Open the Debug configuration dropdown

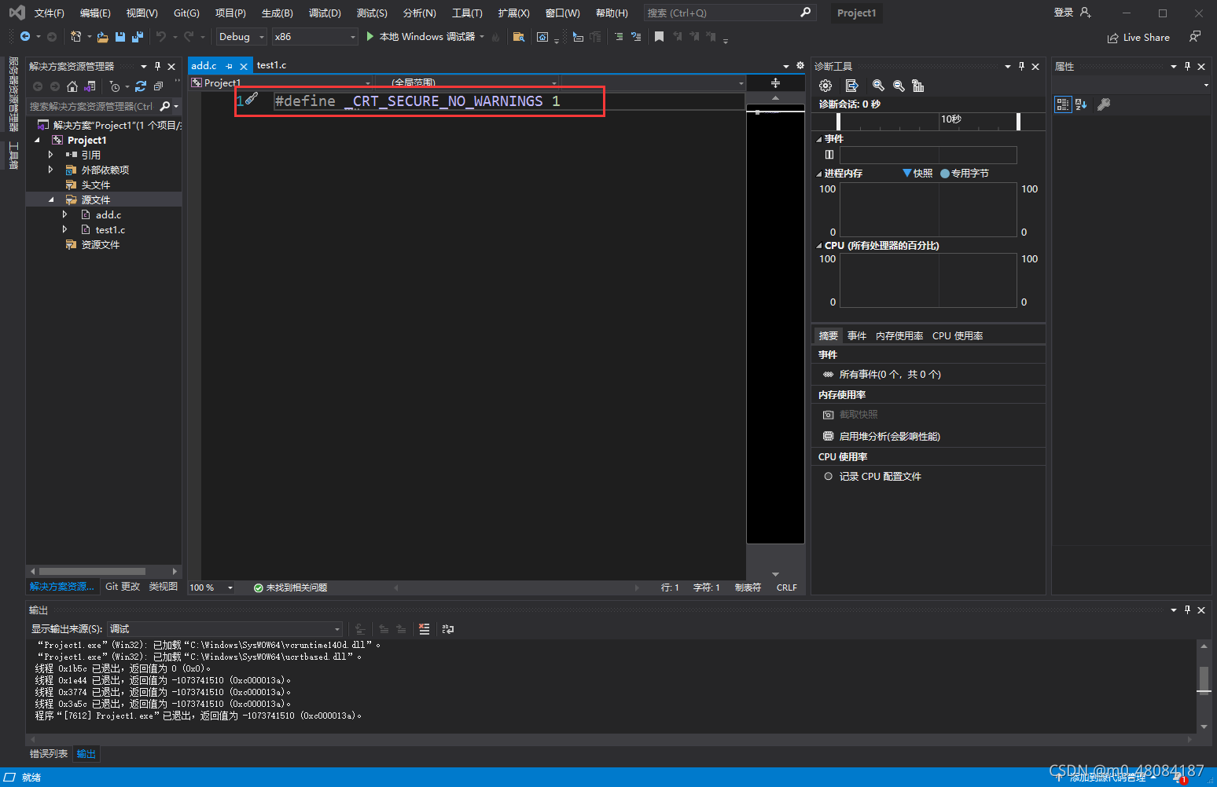(241, 37)
